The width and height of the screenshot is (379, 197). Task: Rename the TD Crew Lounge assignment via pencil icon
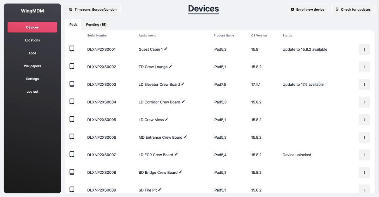tap(170, 66)
